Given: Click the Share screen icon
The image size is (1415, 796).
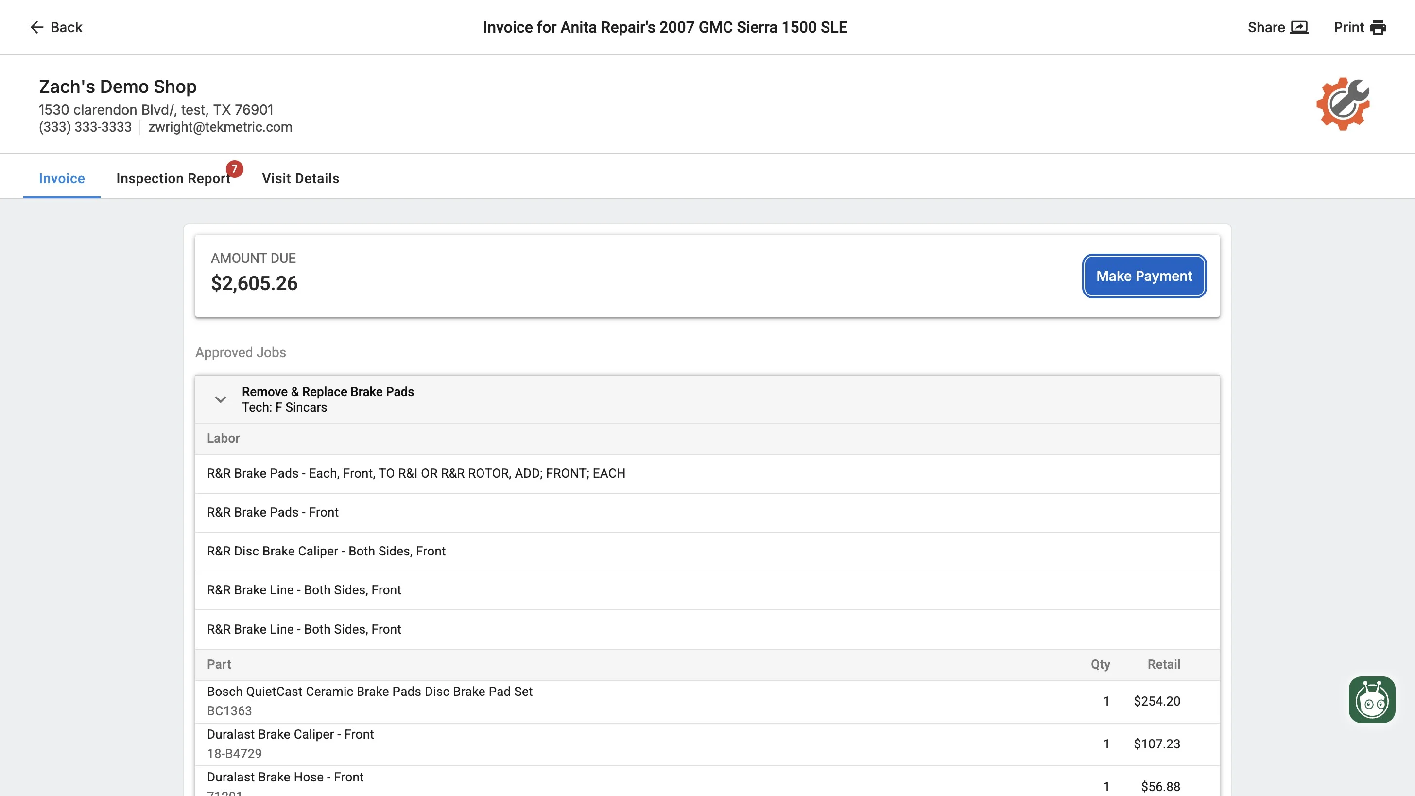Looking at the screenshot, I should pos(1299,28).
